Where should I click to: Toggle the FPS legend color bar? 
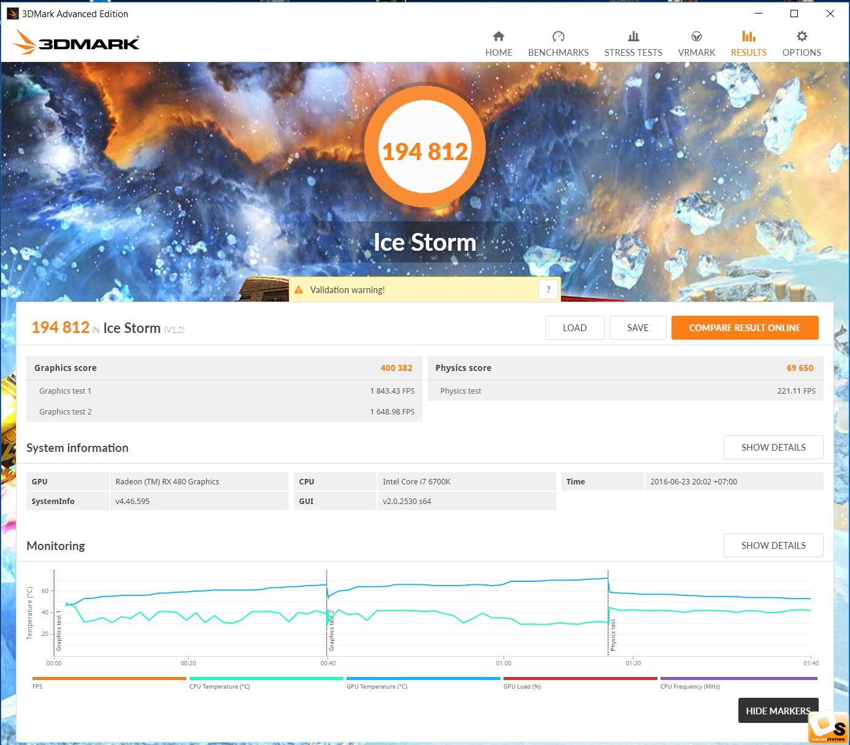point(109,678)
